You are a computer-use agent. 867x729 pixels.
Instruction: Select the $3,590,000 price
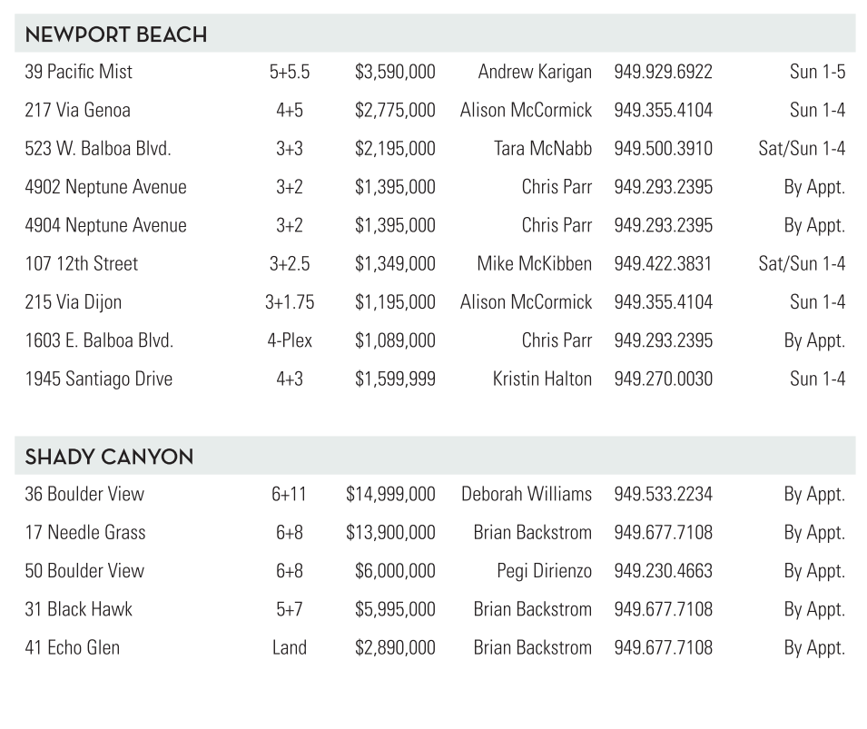395,72
